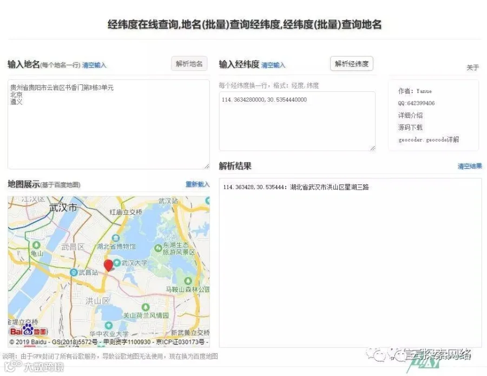The width and height of the screenshot is (487, 376).
Task: Click the 洪山区 map label
Action: [97, 301]
